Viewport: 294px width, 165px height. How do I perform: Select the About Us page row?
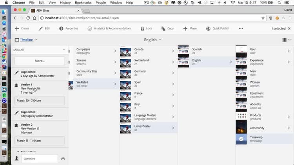point(264,106)
